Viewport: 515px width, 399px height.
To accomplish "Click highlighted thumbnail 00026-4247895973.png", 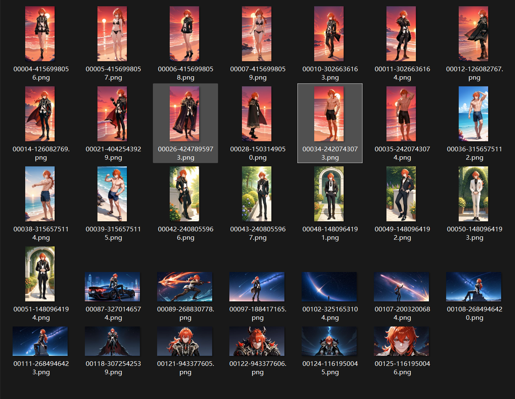I will tap(184, 114).
